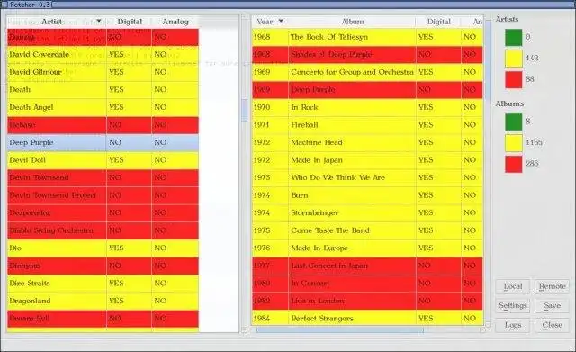Click the Close button
The height and width of the screenshot is (352, 576).
tap(552, 325)
